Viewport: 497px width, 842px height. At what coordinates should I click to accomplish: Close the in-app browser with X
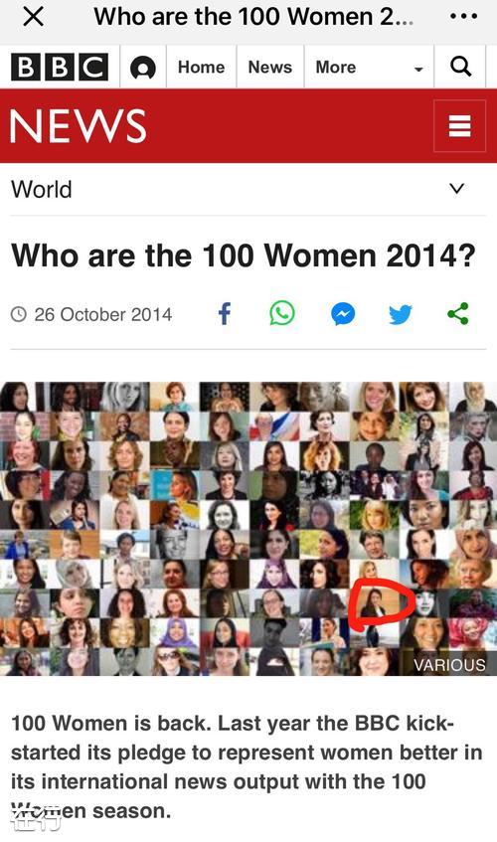tap(33, 17)
